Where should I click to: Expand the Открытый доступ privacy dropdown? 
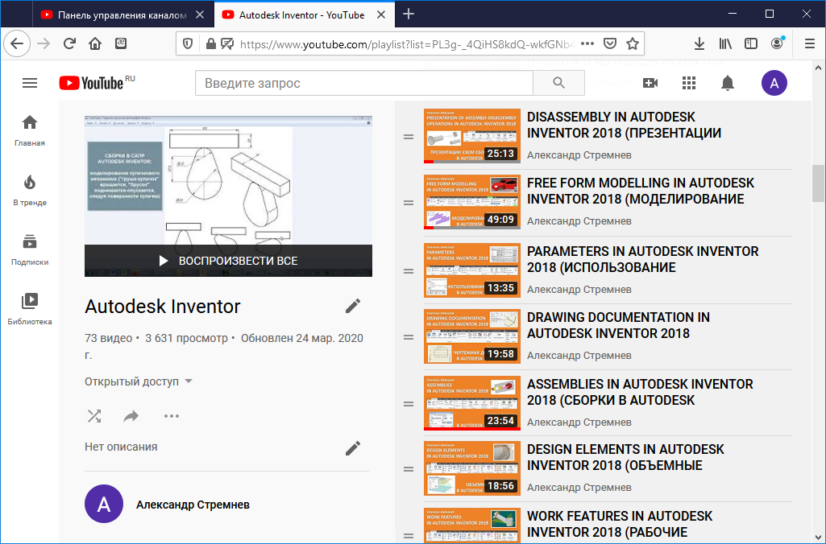tap(138, 381)
